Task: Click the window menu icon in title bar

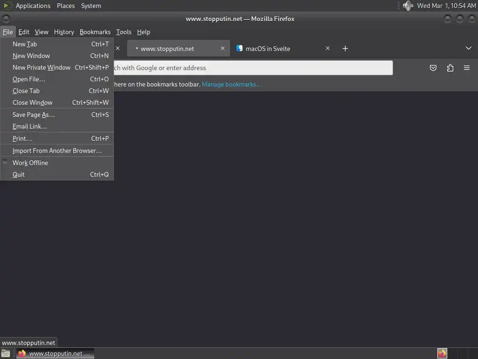Action: click(6, 19)
